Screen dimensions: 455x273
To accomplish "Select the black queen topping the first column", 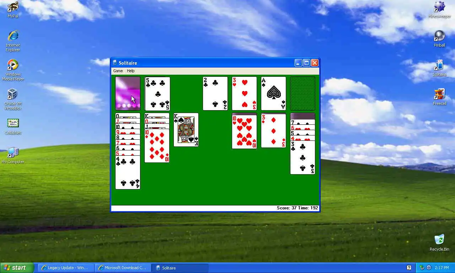I will [x=128, y=116].
